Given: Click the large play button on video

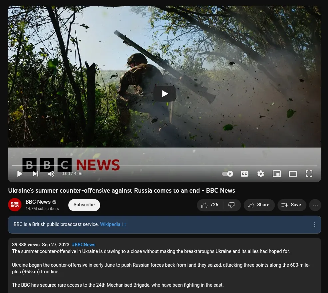Looking at the screenshot, I should [164, 94].
